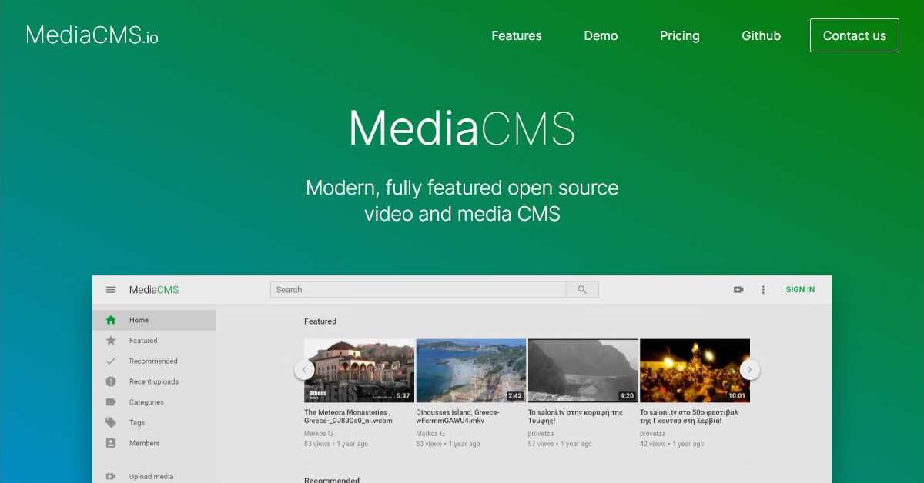Click the upload video camera icon
Image resolution: width=924 pixels, height=483 pixels.
click(x=738, y=289)
